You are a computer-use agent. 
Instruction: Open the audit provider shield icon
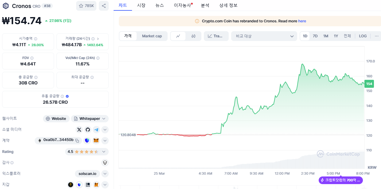coord(105,163)
